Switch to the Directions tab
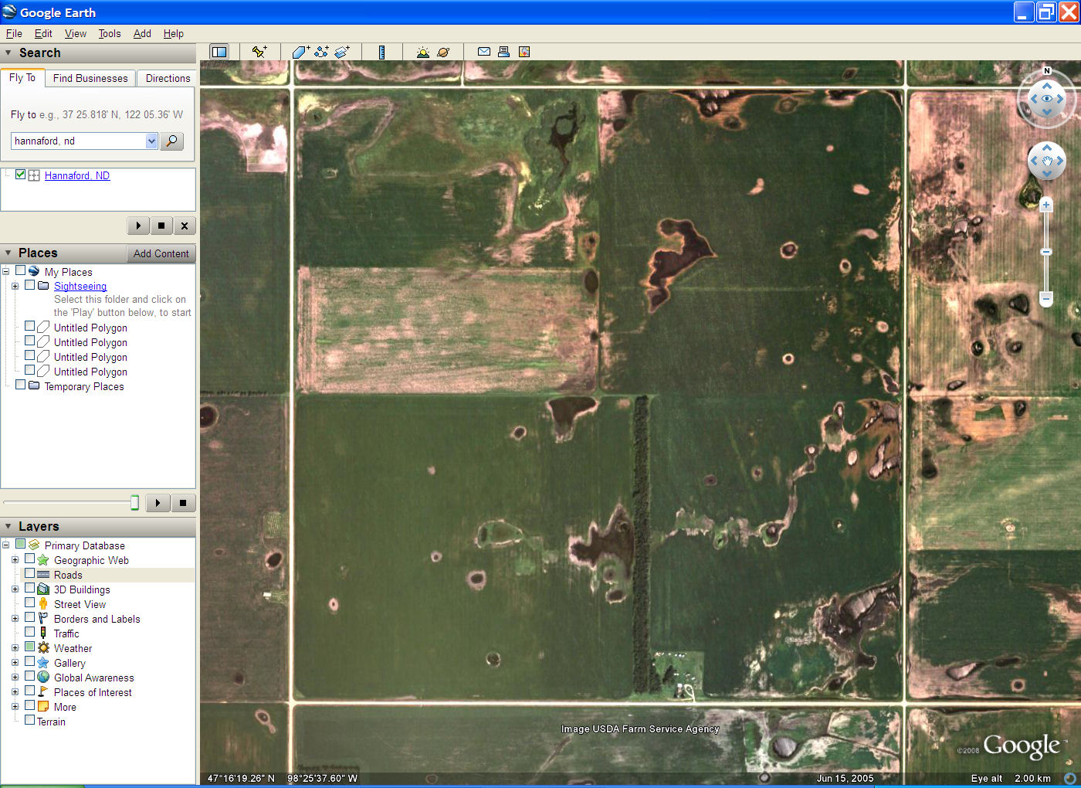Viewport: 1081px width, 788px height. pyautogui.click(x=168, y=78)
